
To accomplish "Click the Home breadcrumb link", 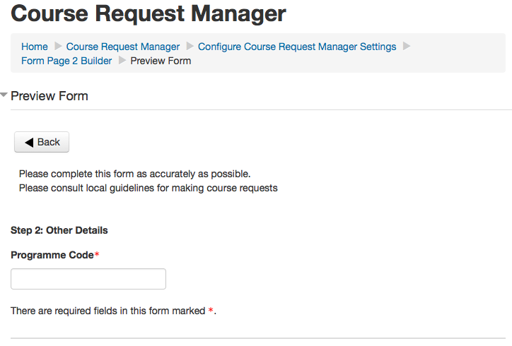I will 34,47.
